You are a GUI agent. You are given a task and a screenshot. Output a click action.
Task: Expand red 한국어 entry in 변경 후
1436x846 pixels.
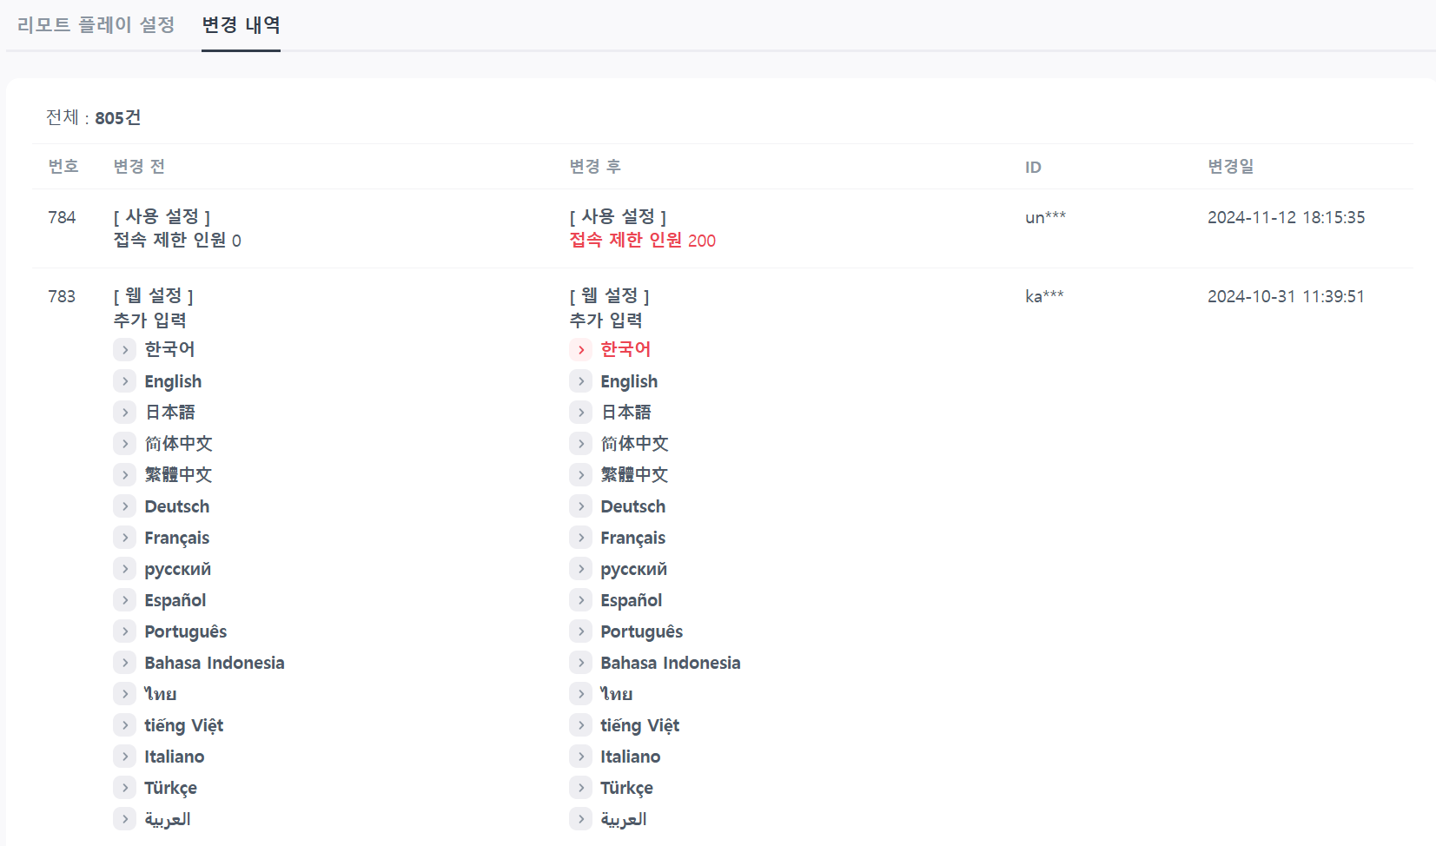(581, 349)
